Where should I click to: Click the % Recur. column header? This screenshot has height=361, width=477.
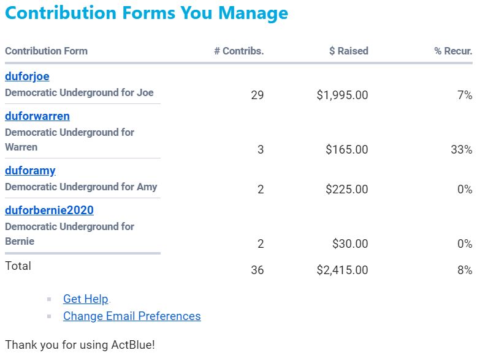tap(453, 51)
